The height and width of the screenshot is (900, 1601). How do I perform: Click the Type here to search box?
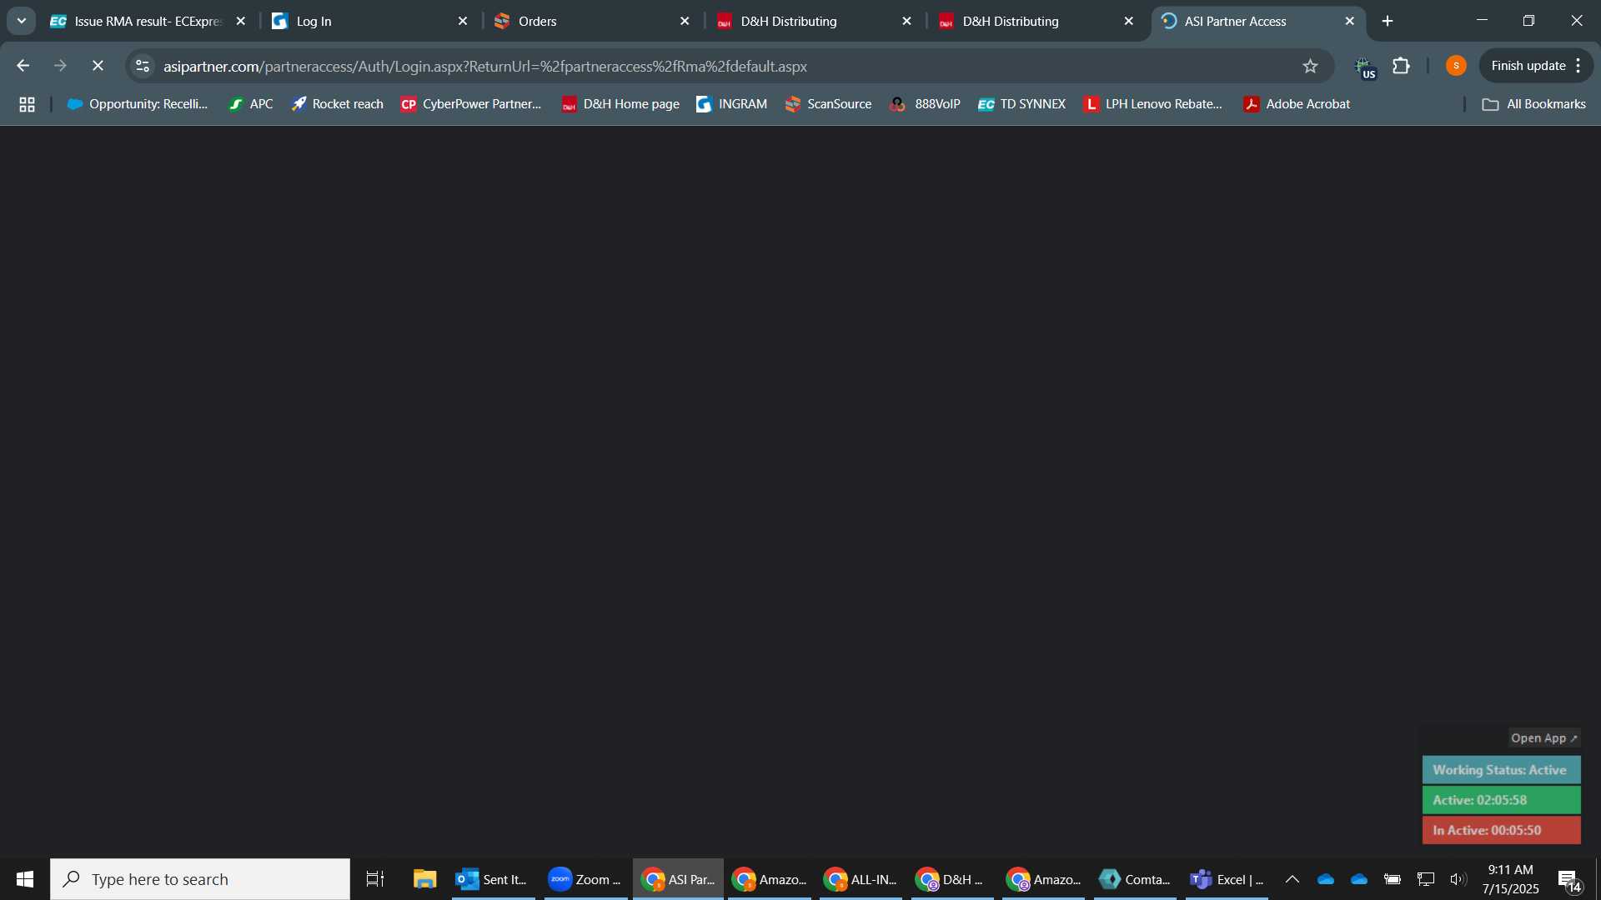coord(200,879)
